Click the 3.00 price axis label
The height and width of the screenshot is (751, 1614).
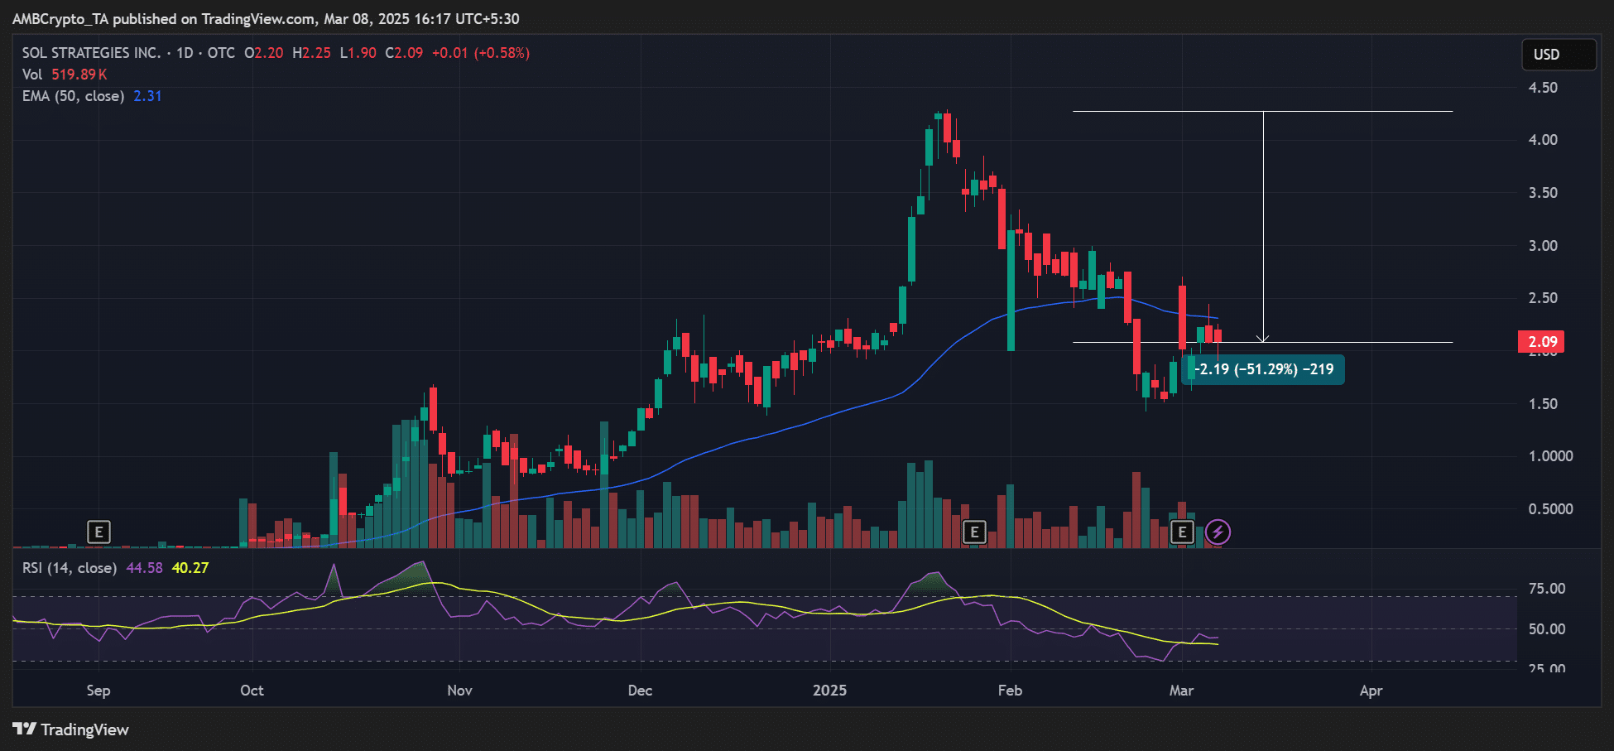click(1543, 246)
